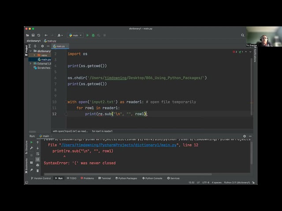Open the Python Console tool window
Viewport: 282px width, 211px height.
(152, 178)
